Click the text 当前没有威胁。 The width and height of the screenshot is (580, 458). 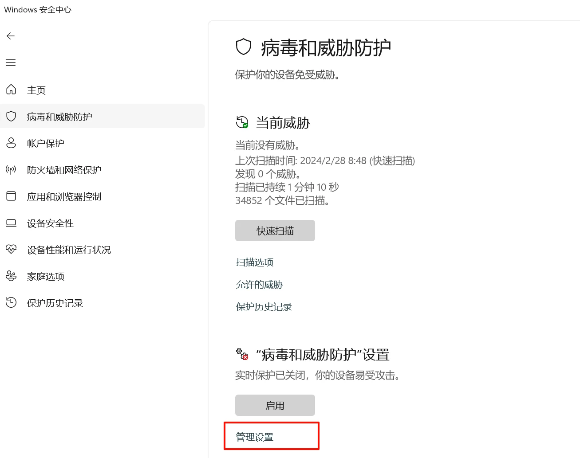click(268, 145)
